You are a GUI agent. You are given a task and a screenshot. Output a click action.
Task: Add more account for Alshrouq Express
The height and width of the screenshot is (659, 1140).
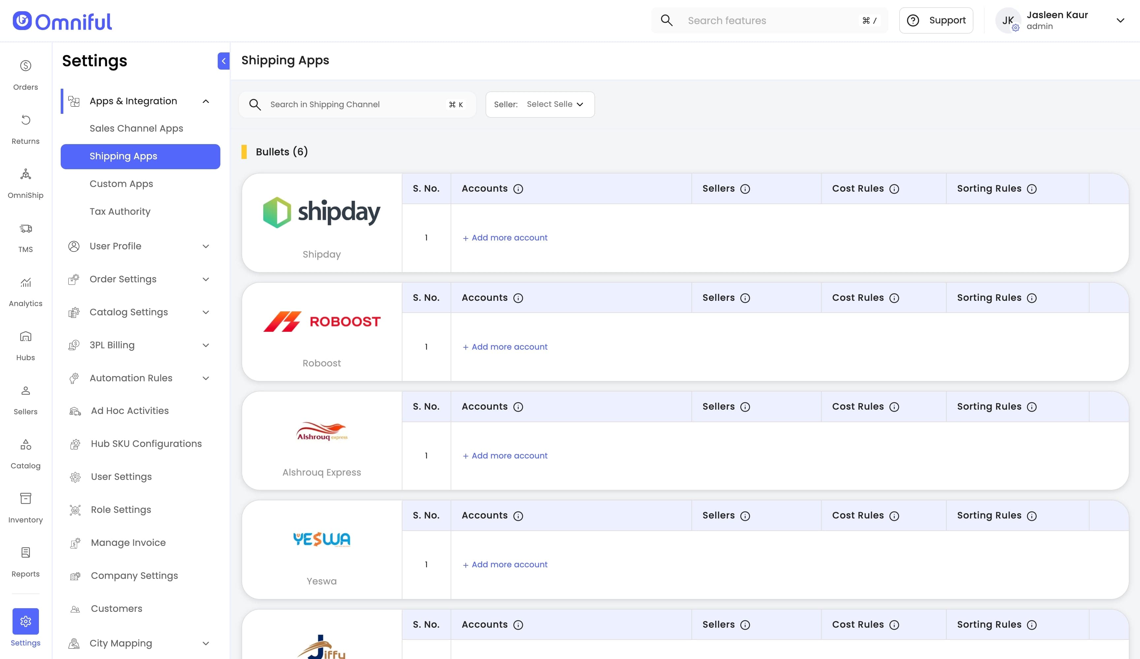click(505, 456)
